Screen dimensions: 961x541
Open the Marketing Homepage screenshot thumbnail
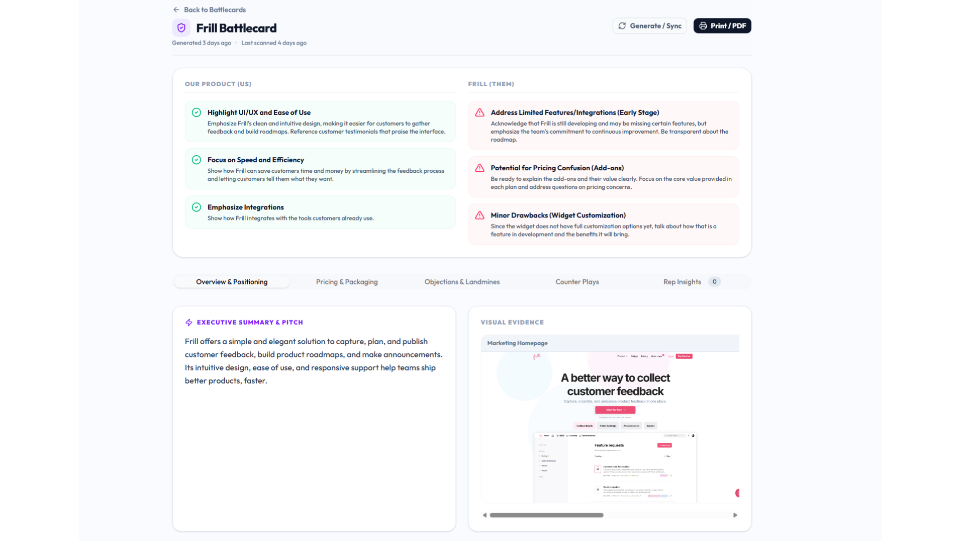(610, 427)
